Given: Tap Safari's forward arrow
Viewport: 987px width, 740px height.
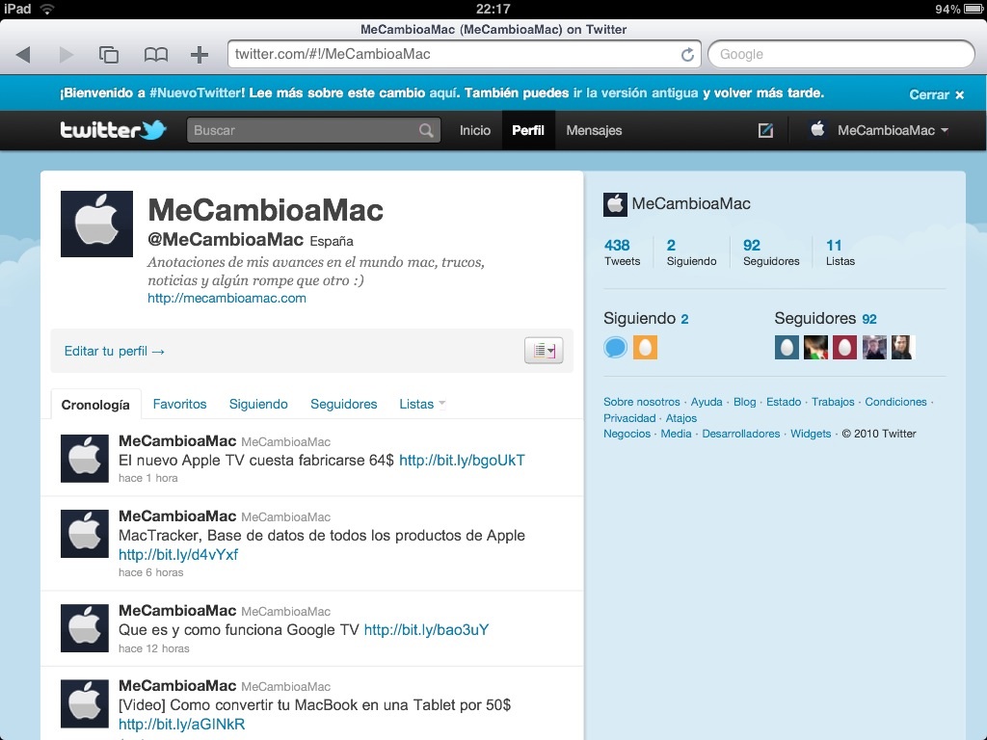Looking at the screenshot, I should click(67, 55).
